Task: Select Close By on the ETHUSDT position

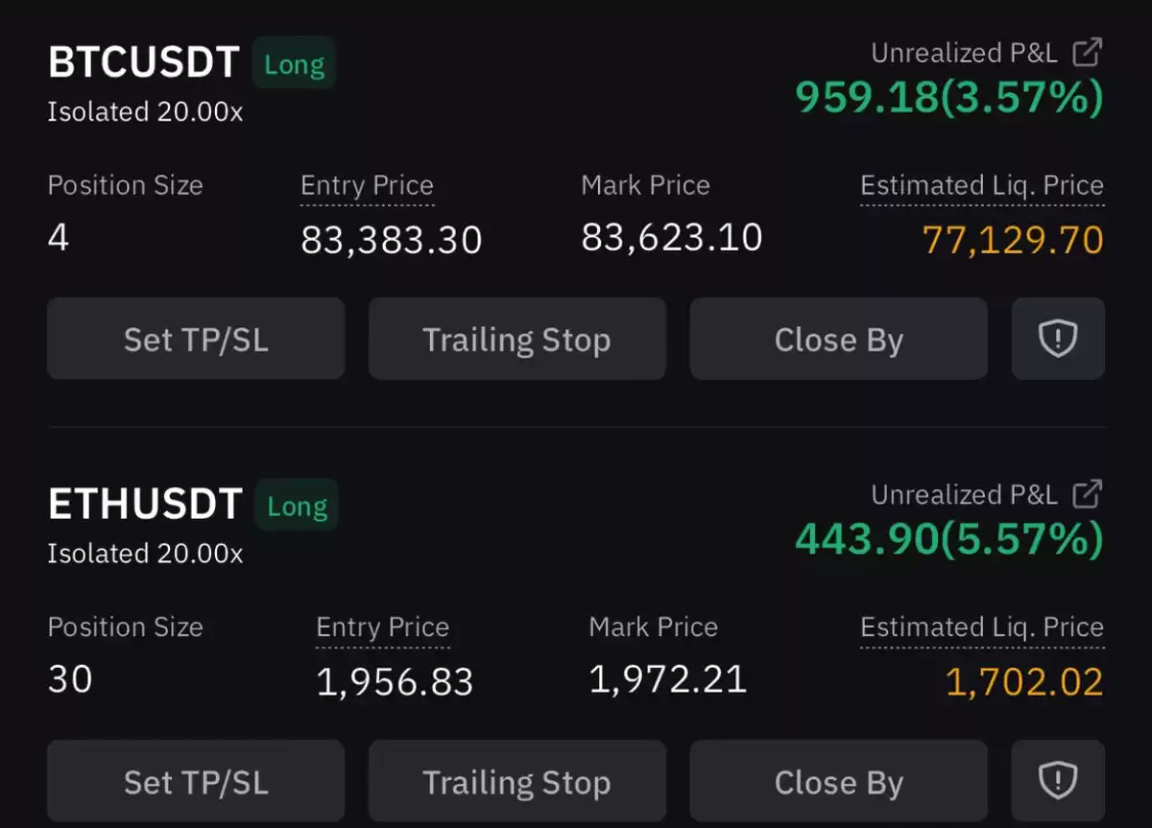Action: coord(838,781)
